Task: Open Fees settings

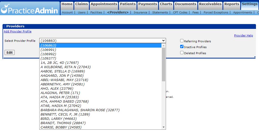Action: pyautogui.click(x=195, y=12)
